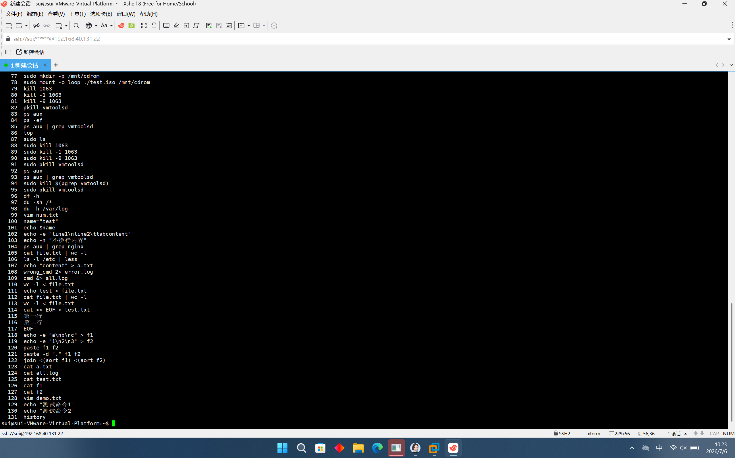This screenshot has height=458, width=735.
Task: Expand the Encoding globe dropdown arrow
Action: (96, 26)
